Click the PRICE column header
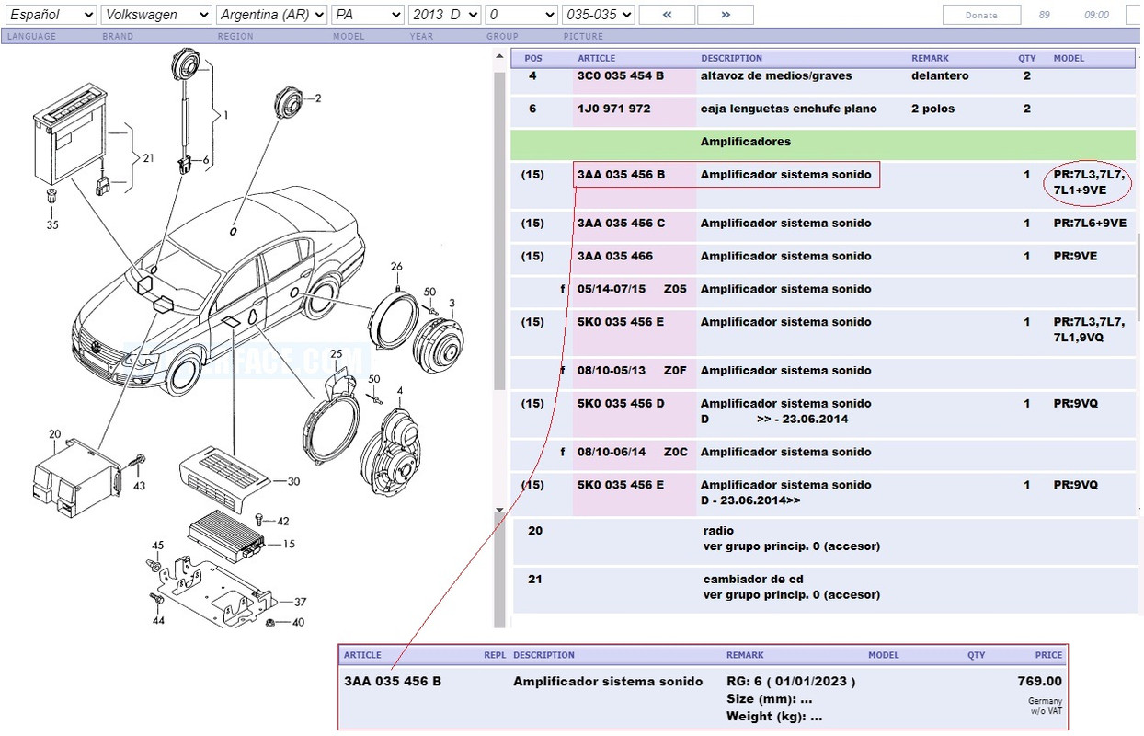Screen dimensions: 1144x736 click(x=1048, y=655)
